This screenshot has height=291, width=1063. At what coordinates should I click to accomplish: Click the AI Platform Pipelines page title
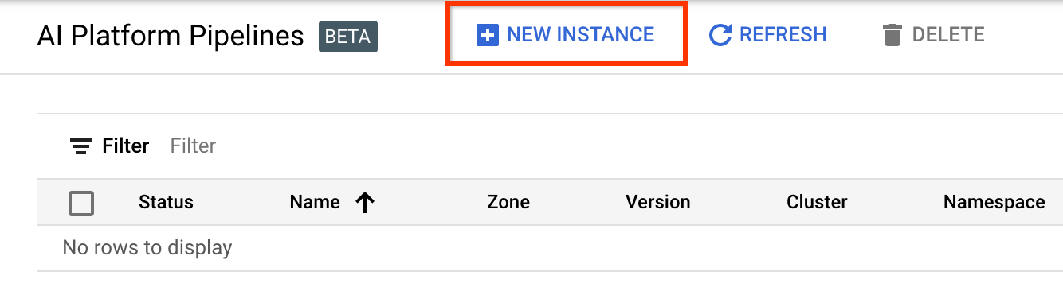coord(171,37)
